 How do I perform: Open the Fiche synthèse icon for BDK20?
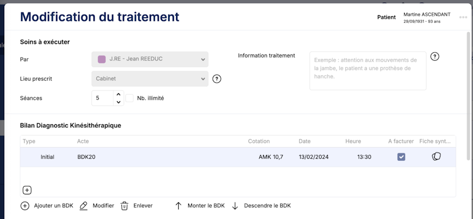(436, 157)
